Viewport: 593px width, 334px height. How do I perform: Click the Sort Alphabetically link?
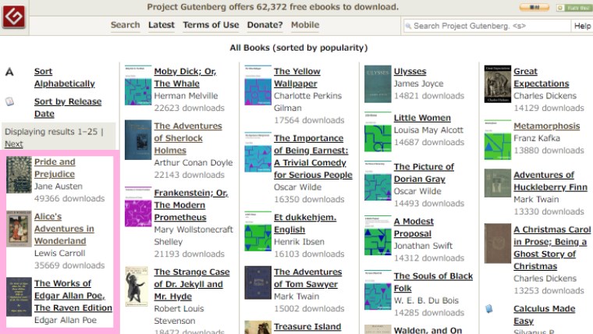(x=64, y=77)
